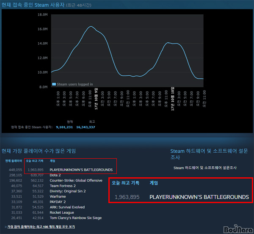Open PLAYERUNKNOWN'S BATTLEGROUNDS link beside 448,055
This screenshot has width=254, height=234.
[x=81, y=170]
